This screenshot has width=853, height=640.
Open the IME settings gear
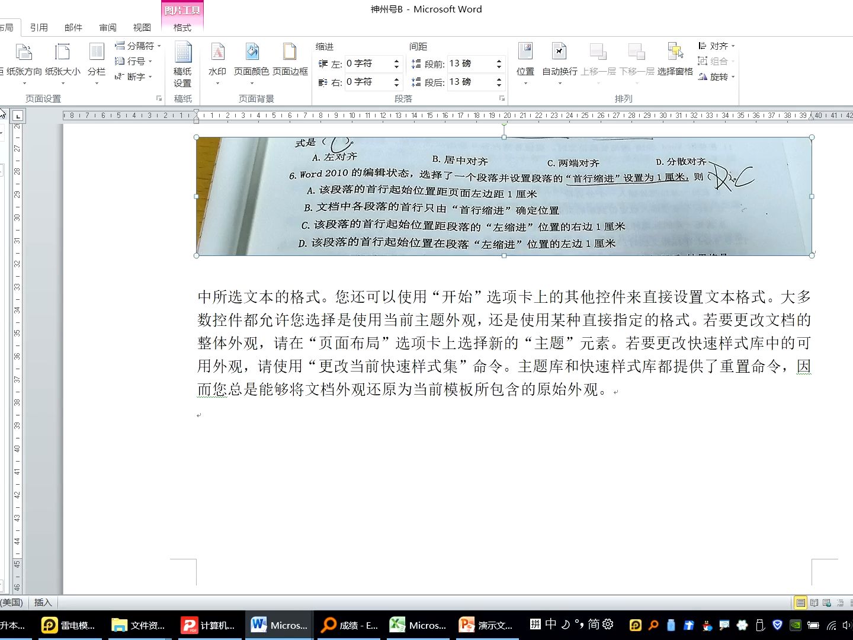click(608, 624)
